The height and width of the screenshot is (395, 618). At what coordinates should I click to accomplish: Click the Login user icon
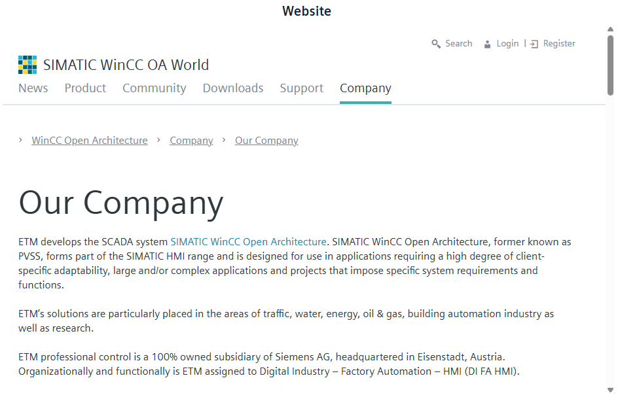pos(487,44)
